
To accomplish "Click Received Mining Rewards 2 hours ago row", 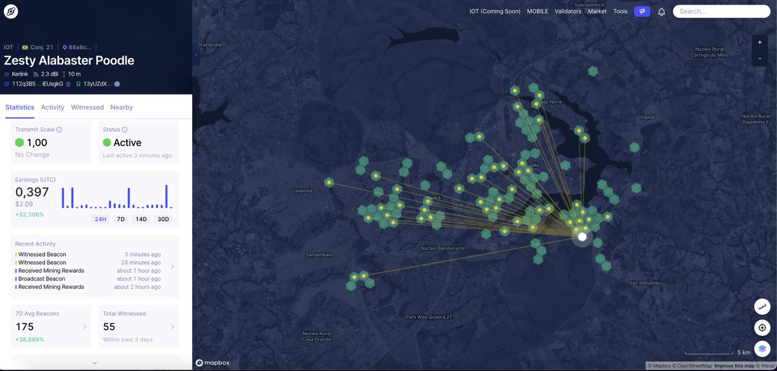I will pos(88,287).
